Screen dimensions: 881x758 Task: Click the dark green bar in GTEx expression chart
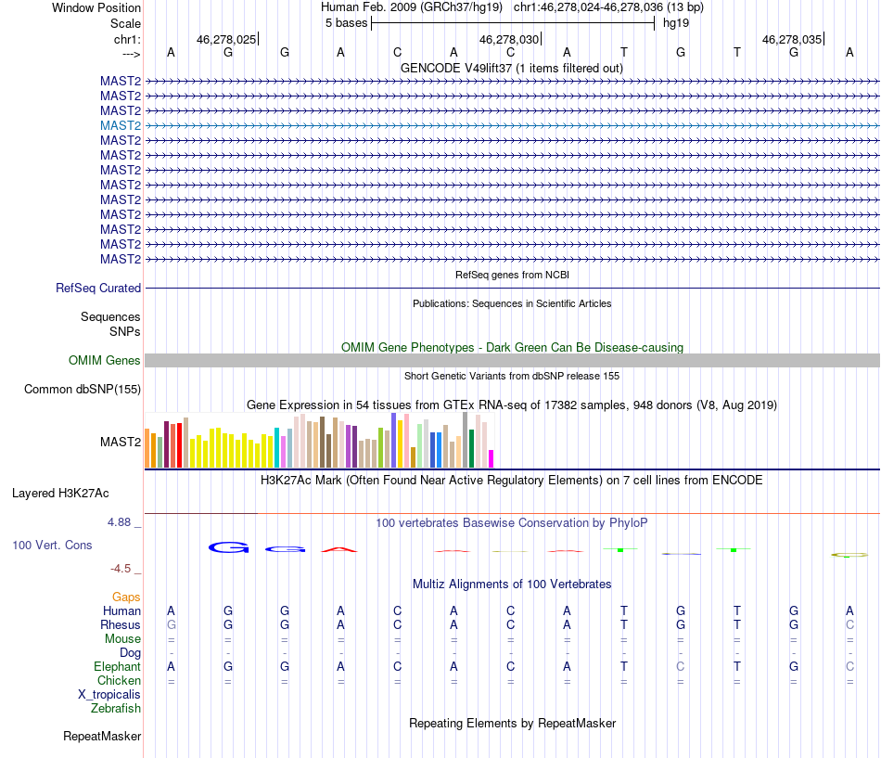(x=471, y=449)
